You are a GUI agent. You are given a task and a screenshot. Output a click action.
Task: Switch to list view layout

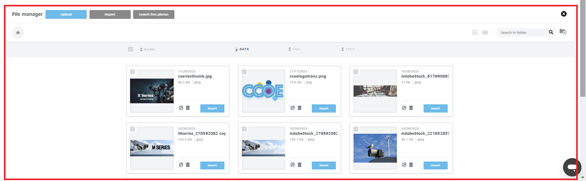click(485, 33)
